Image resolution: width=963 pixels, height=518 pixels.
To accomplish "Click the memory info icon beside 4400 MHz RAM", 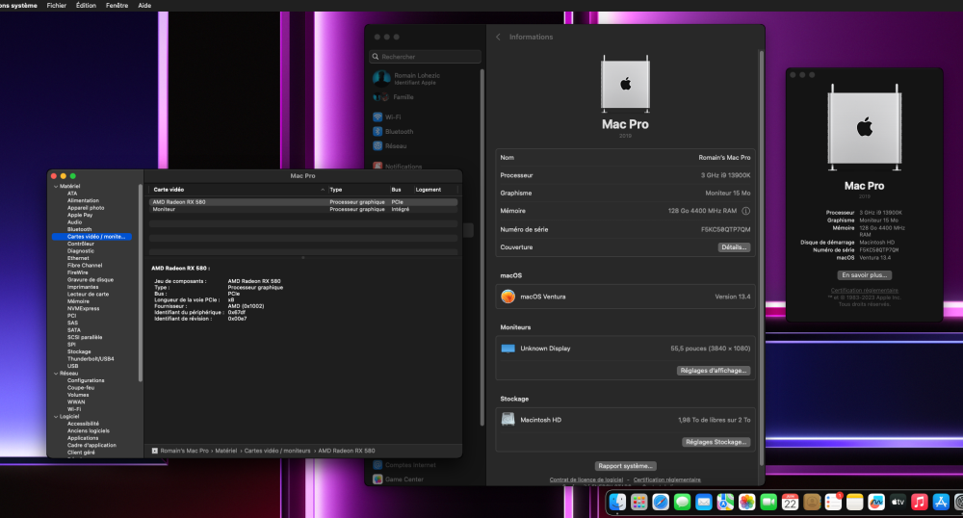I will click(745, 211).
